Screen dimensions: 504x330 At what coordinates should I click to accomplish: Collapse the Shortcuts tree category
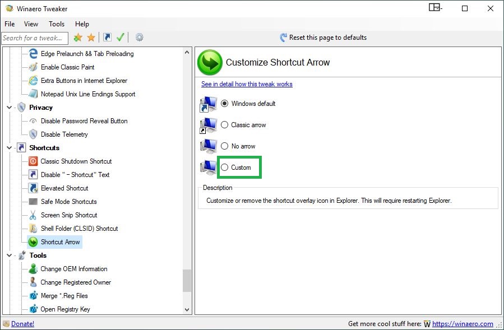click(10, 148)
